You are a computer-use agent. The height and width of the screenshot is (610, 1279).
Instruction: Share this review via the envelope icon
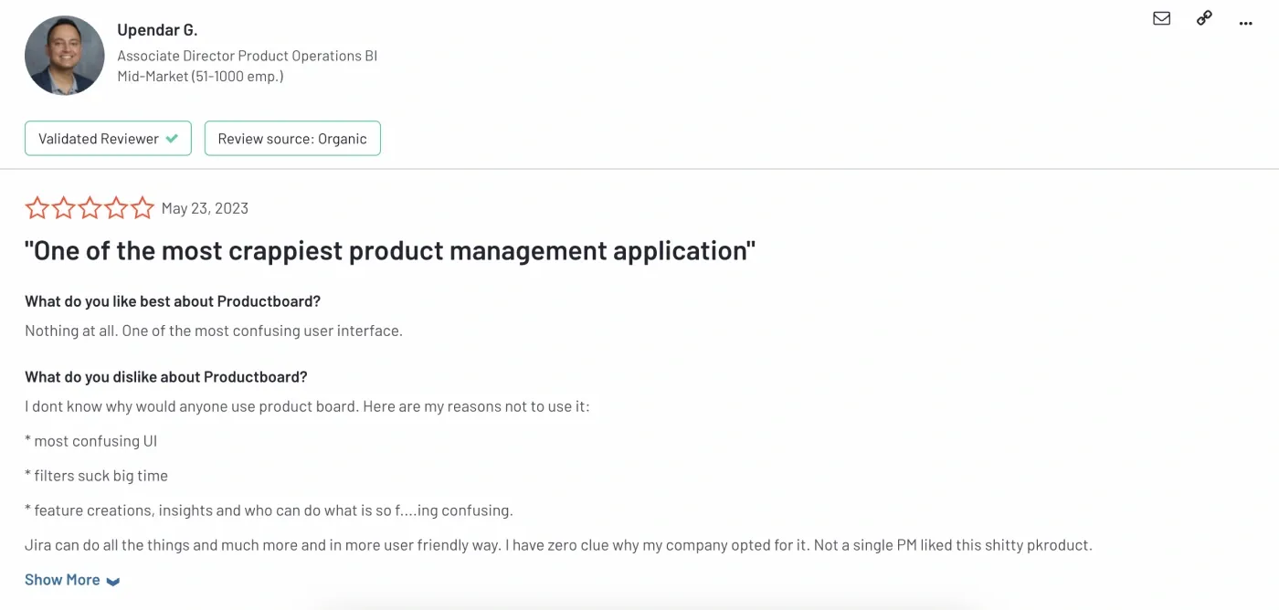1161,17
